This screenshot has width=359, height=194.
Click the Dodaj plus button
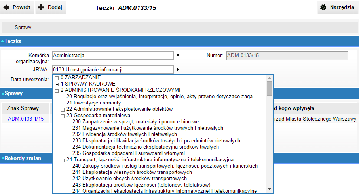(x=51, y=7)
